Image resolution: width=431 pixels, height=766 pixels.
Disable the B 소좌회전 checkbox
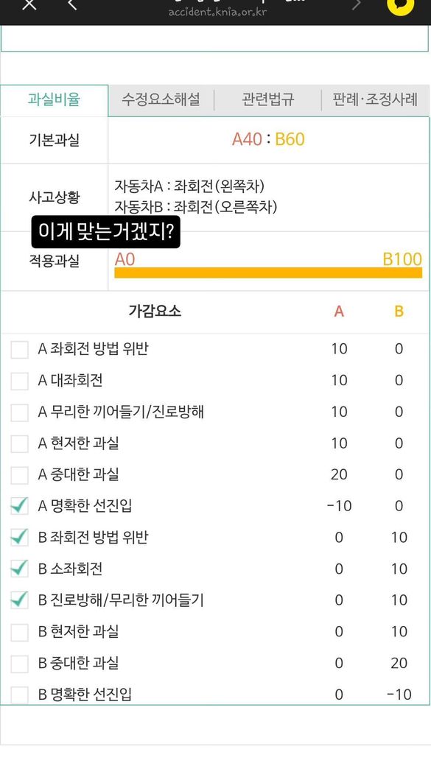pos(20,569)
